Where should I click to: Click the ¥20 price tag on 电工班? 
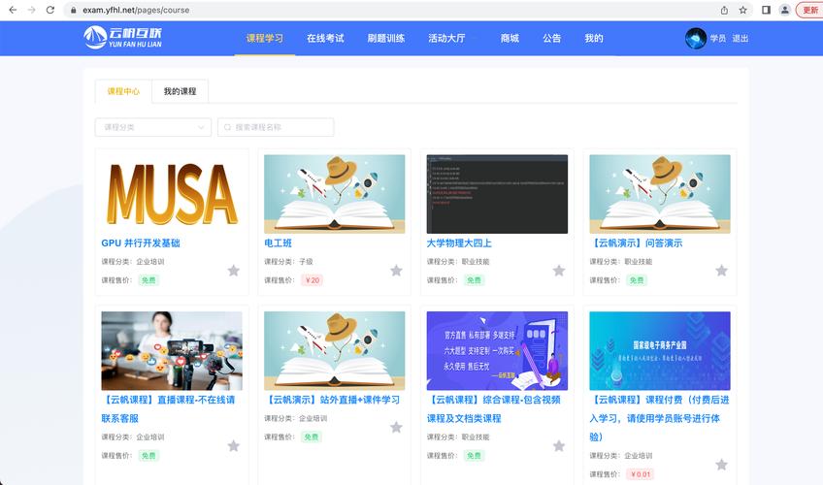(x=312, y=280)
